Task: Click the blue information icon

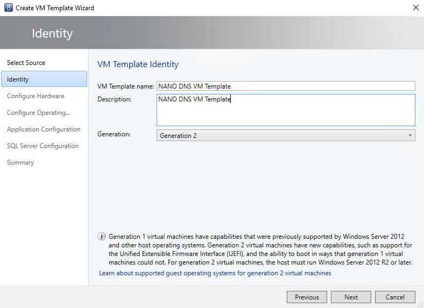Action: (101, 236)
